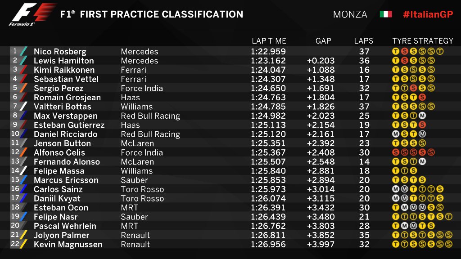This screenshot has width=461, height=259.
Task: Open Nico Rosberg's driver name
Action: pyautogui.click(x=60, y=52)
